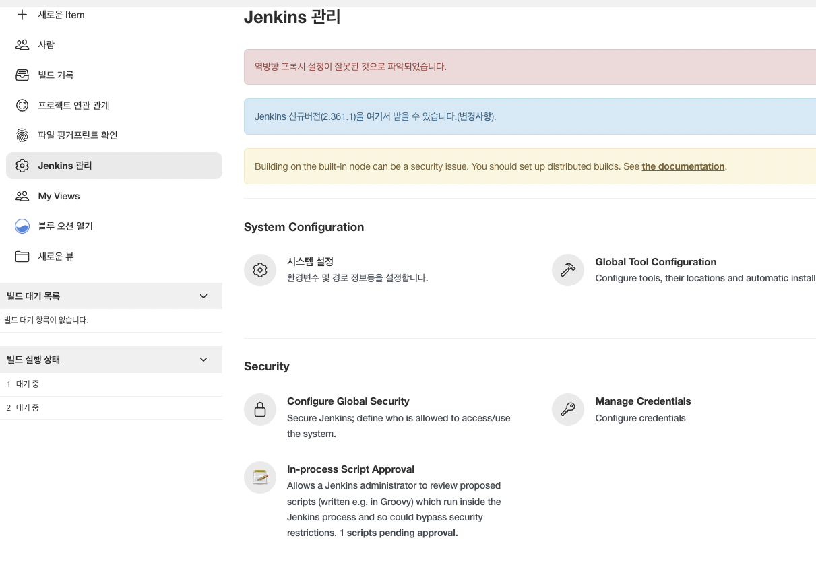Click the folder icon for 새로운 뷰

[22, 257]
